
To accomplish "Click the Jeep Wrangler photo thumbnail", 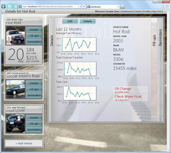I will pos(15,123).
